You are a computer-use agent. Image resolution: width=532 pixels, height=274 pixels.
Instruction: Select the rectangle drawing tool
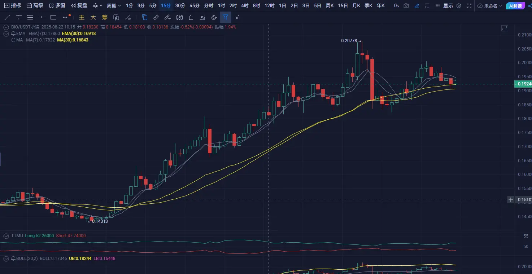(x=53, y=17)
